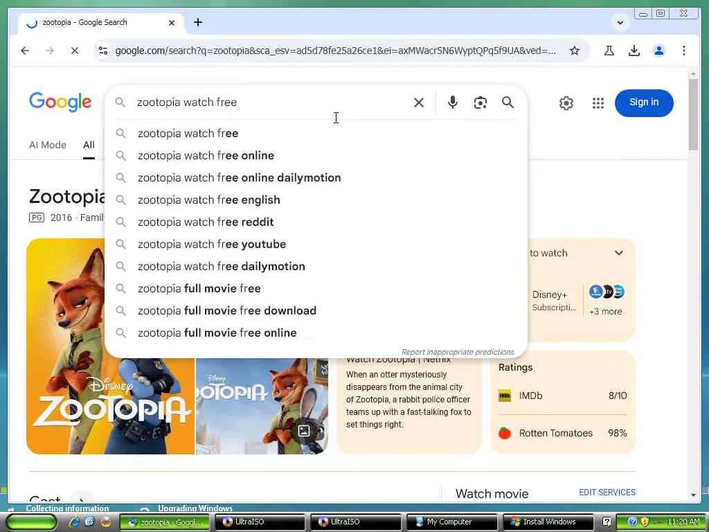The height and width of the screenshot is (532, 709).
Task: Select 'zootopia watch free dailymotion' suggestion
Action: tap(316, 267)
